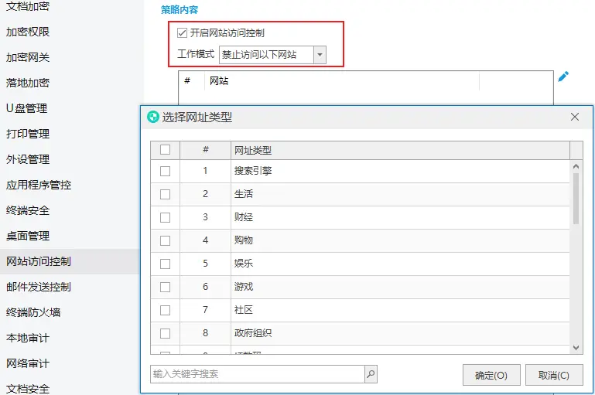This screenshot has height=395, width=595.
Task: Click the 策略内容 heading
Action: click(180, 10)
